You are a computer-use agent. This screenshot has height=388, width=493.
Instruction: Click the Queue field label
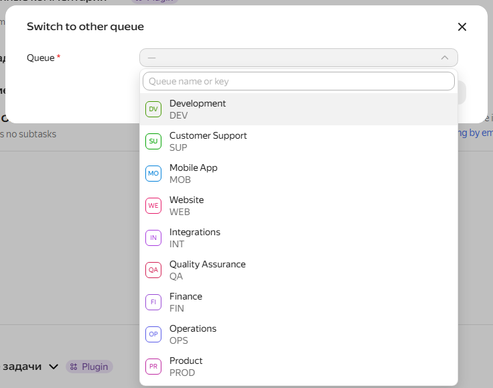pos(41,58)
